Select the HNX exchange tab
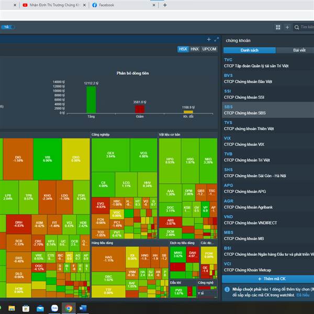Screen dimensions: 314x314 195,49
